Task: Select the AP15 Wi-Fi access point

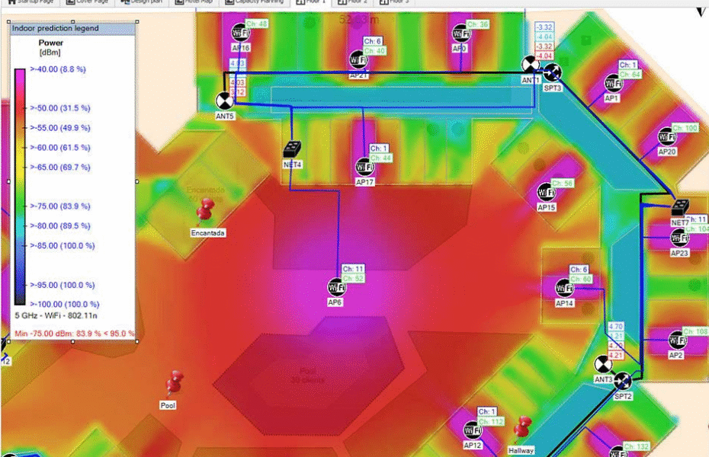Action: click(x=545, y=191)
